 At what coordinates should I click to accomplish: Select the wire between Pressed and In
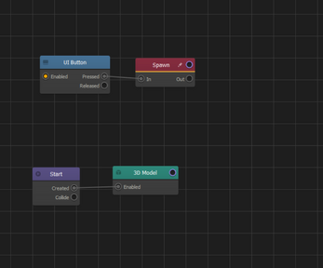[x=123, y=77]
